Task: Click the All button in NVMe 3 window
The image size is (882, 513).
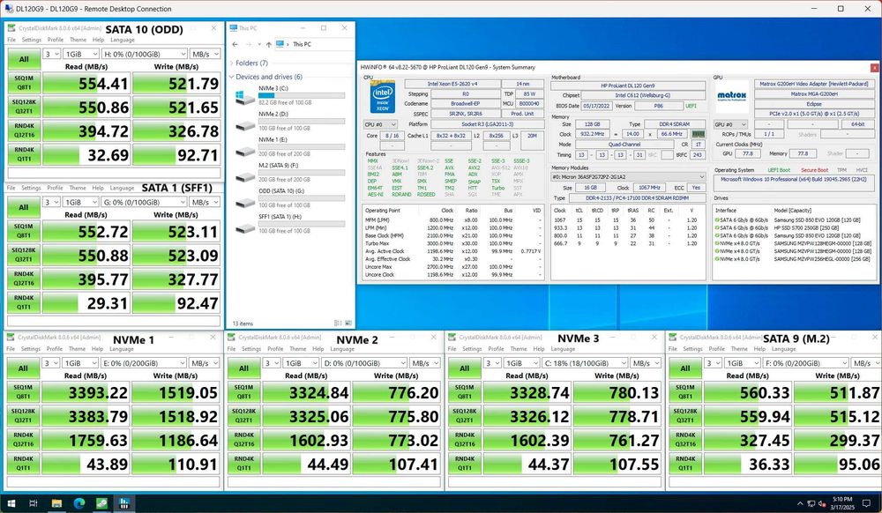Action: pyautogui.click(x=464, y=368)
